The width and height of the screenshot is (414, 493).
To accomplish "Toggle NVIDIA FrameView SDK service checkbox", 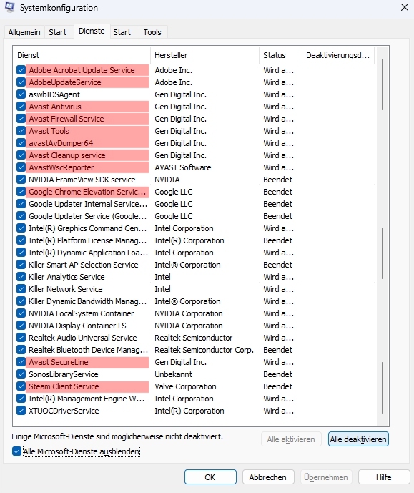I will (x=21, y=180).
